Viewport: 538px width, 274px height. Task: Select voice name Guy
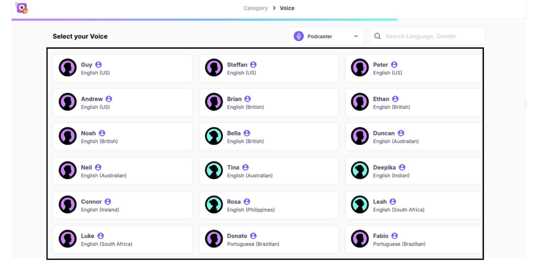(86, 65)
